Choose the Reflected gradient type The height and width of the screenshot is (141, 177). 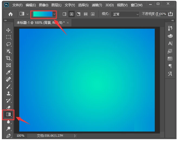point(86,14)
